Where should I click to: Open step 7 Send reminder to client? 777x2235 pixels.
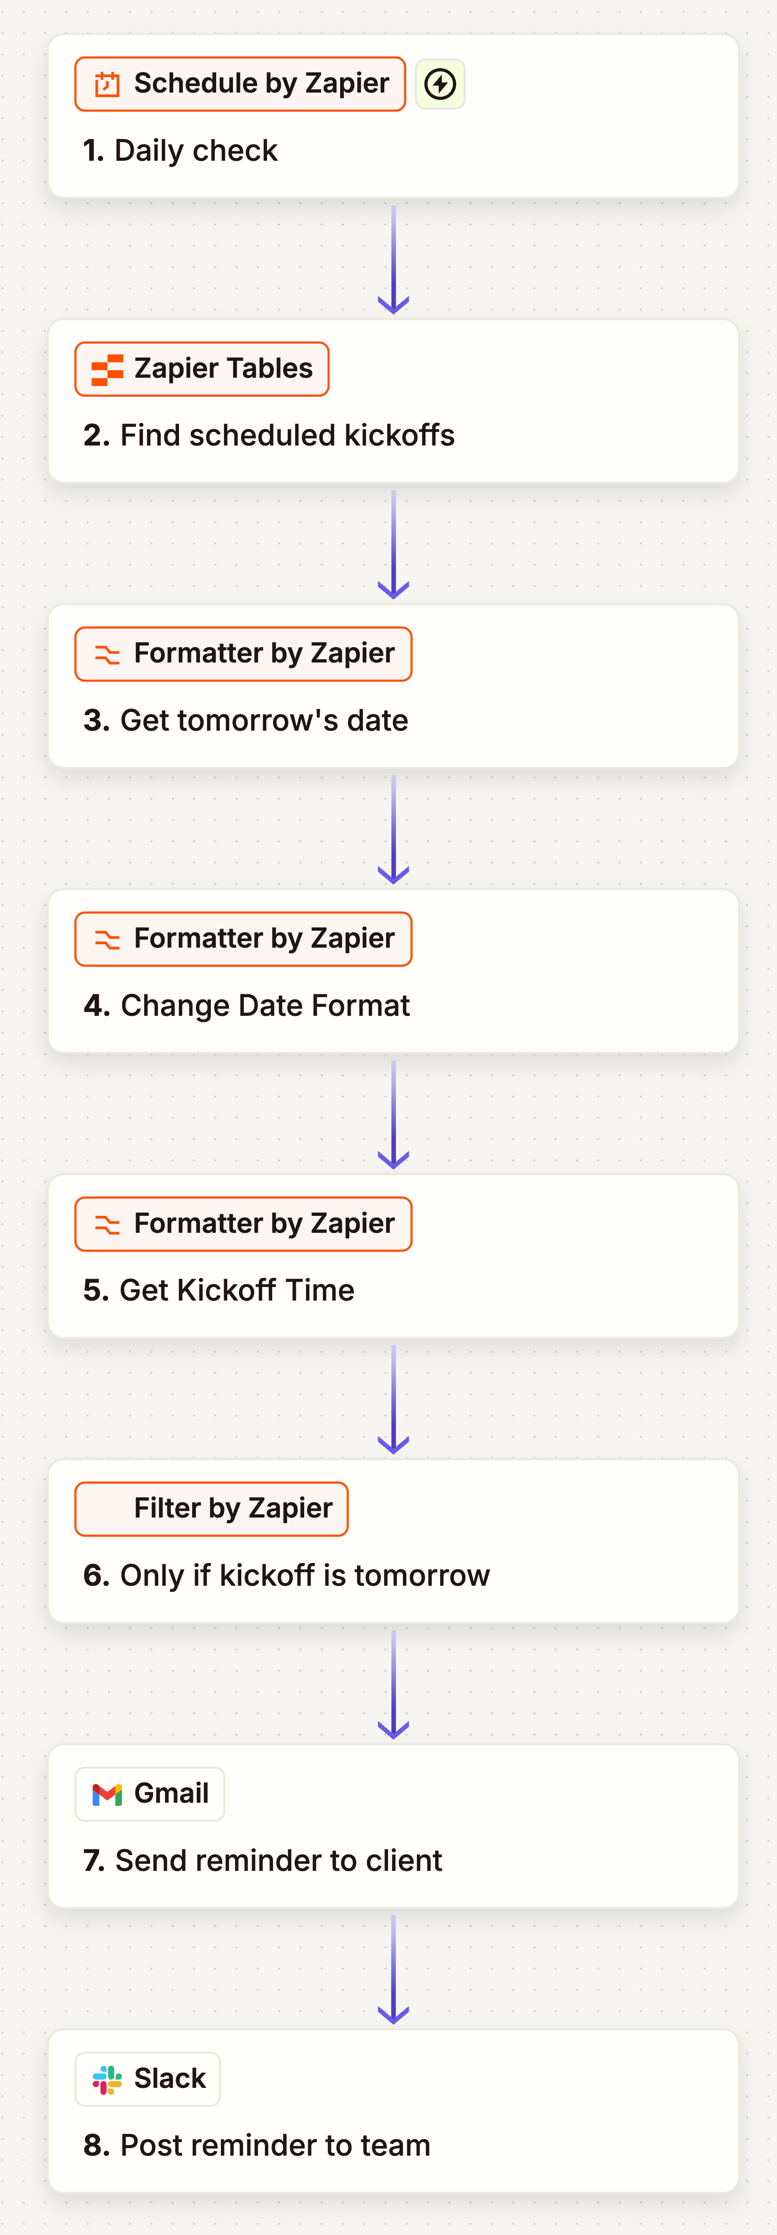(393, 1826)
